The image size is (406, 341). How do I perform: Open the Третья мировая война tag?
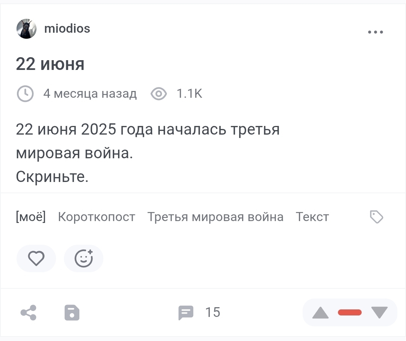click(x=215, y=217)
